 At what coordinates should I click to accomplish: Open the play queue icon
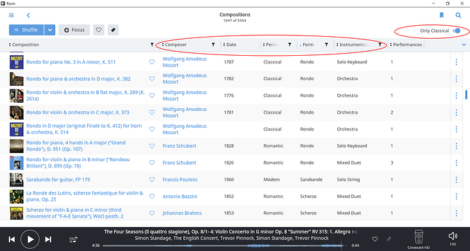(74, 239)
